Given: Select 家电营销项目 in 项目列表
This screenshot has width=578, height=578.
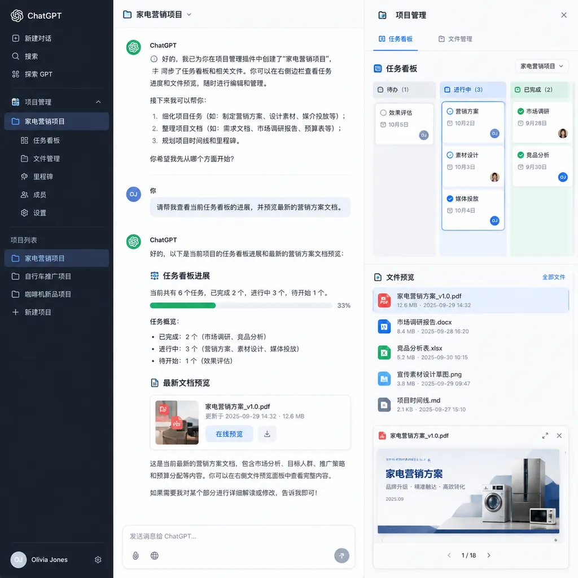Looking at the screenshot, I should 56,258.
